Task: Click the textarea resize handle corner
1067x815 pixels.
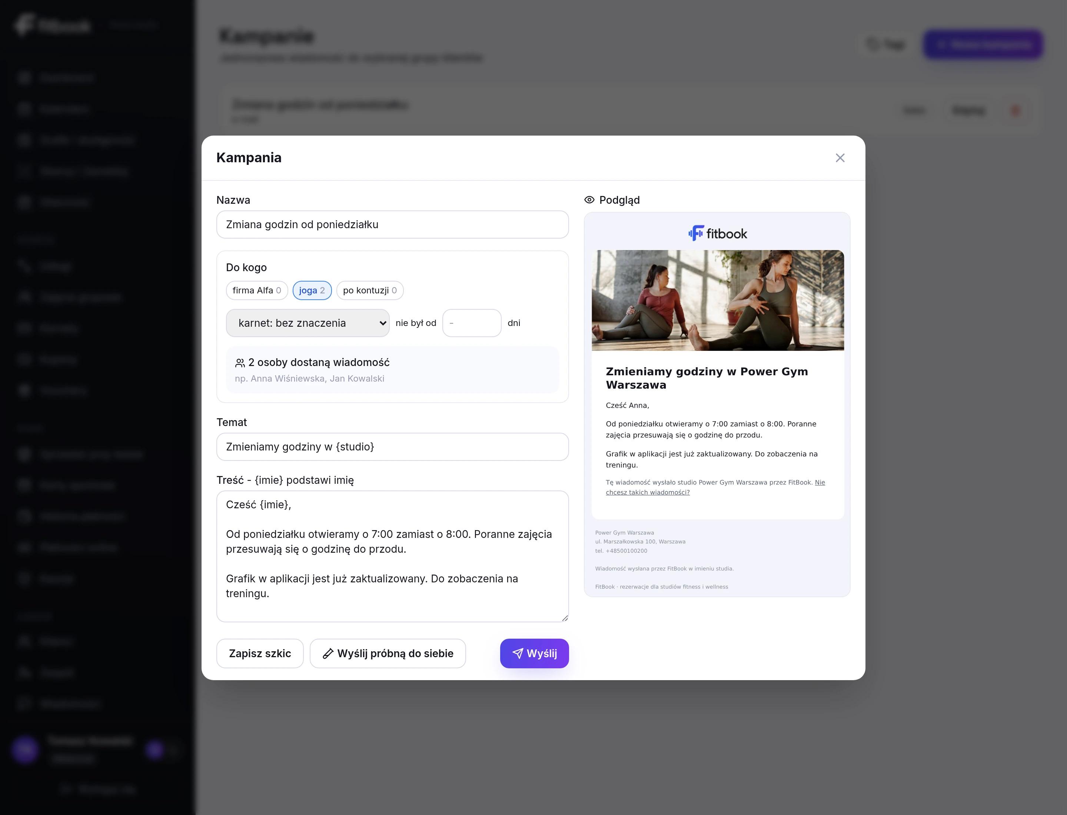Action: [565, 618]
